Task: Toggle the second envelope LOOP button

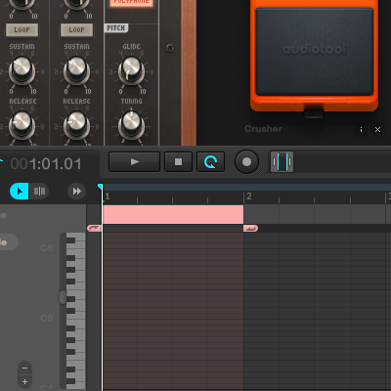Action: click(76, 30)
